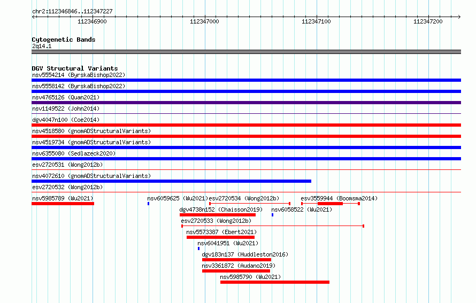Click the left arrow end of the ruler

tap(33, 17)
